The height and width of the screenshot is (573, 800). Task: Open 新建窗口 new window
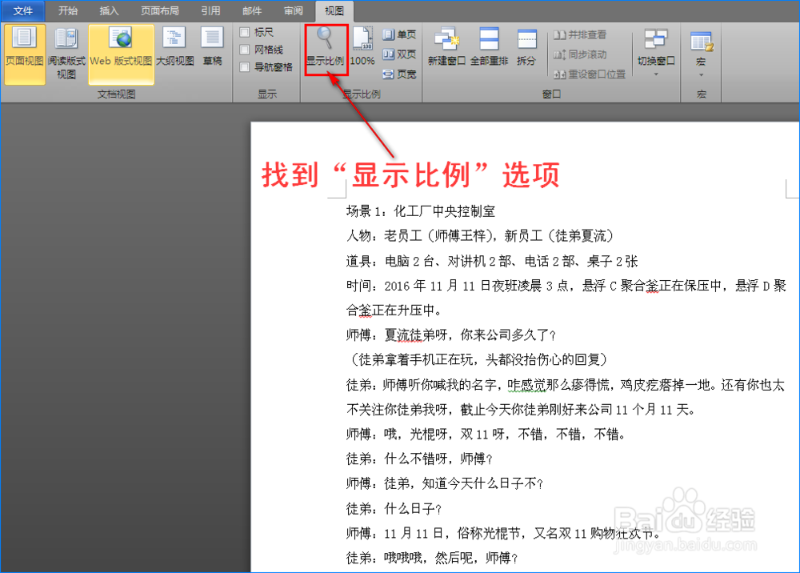pos(447,47)
